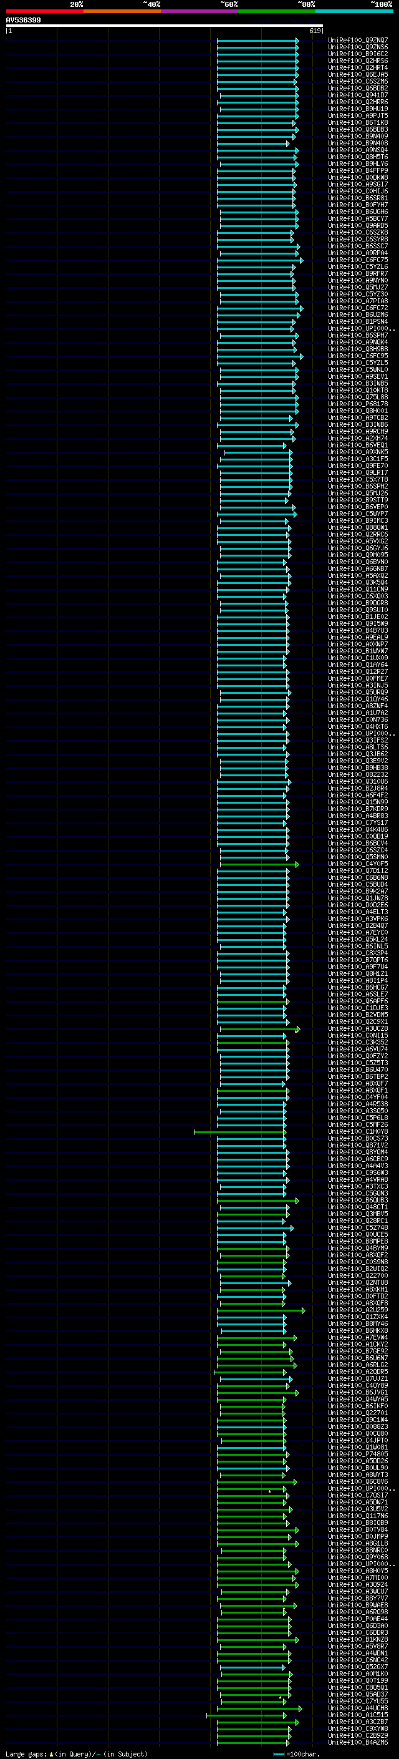399x1759 pixels.
Task: Click the green alignment bar for UniRef100_A2U2S9
Action: (x=261, y=1310)
